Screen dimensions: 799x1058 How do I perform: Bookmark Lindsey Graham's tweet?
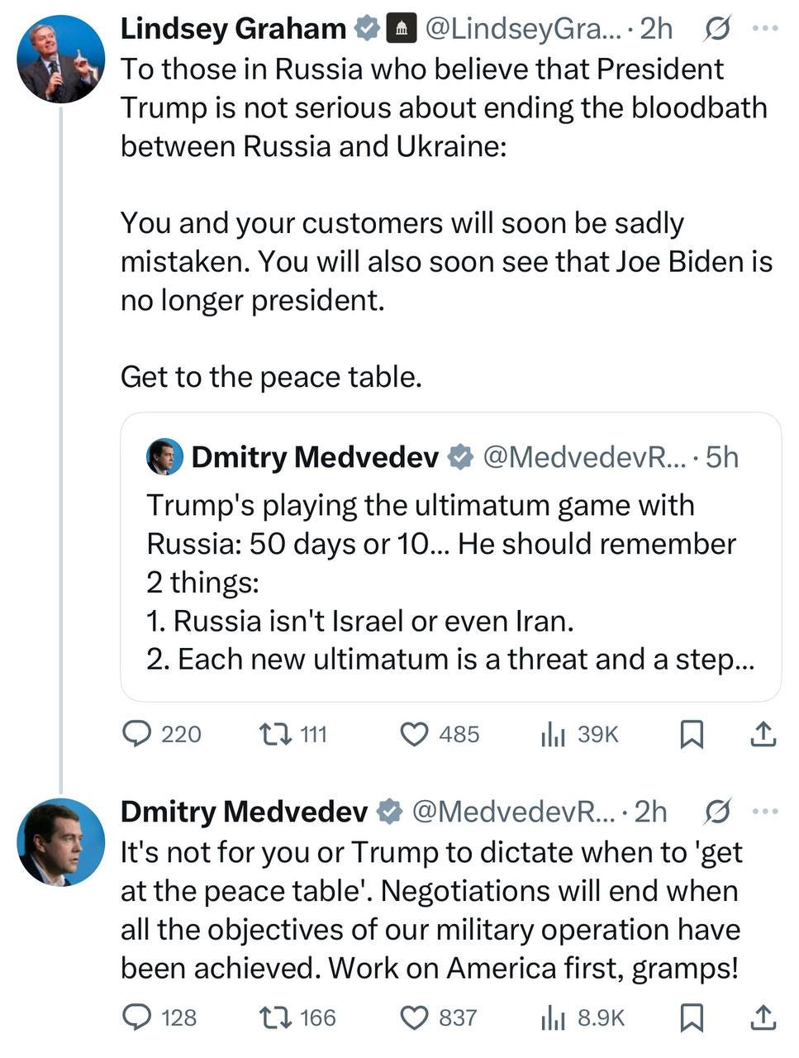691,734
